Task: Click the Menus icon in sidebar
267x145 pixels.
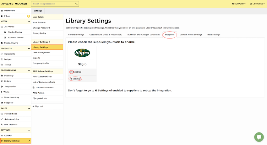Action: (x=2, y=65)
